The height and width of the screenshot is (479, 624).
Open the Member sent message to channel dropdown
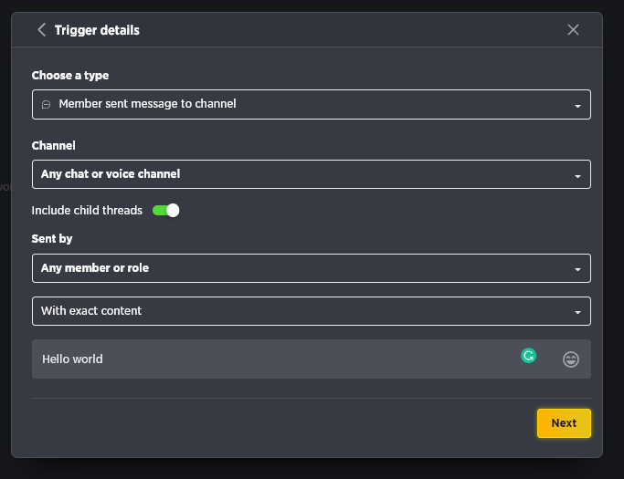(x=312, y=105)
